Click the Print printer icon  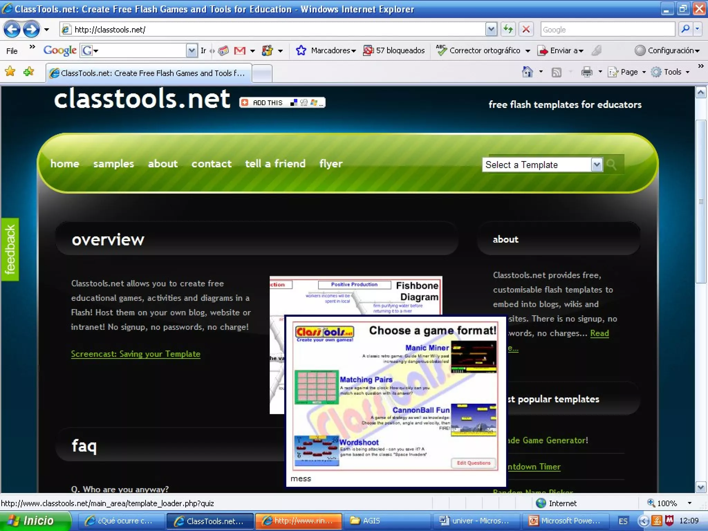click(587, 72)
